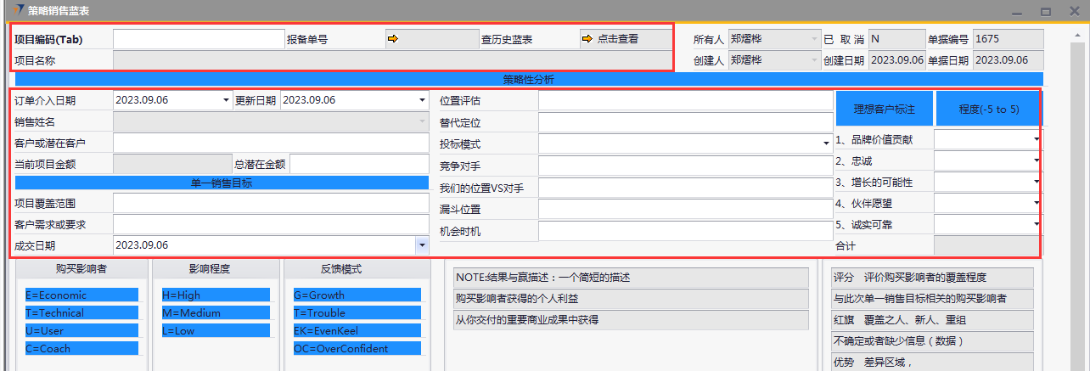Click the 点击查看 arrow button
This screenshot has height=371, width=1090.
pyautogui.click(x=610, y=39)
